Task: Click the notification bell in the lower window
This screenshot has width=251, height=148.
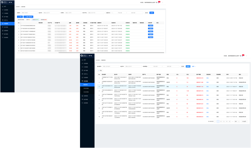Action: 242,56
